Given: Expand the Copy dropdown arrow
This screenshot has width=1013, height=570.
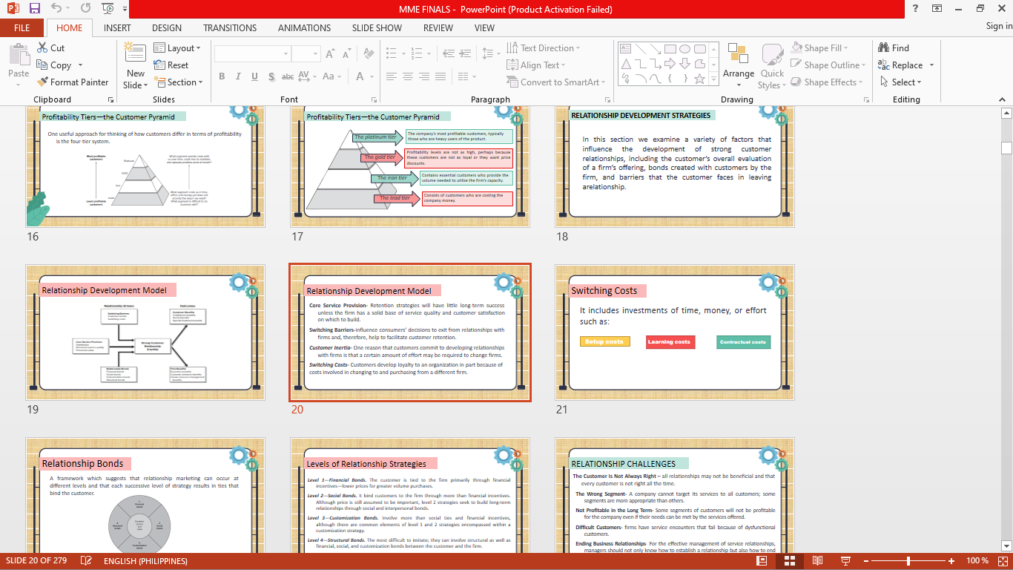Looking at the screenshot, I should point(80,65).
